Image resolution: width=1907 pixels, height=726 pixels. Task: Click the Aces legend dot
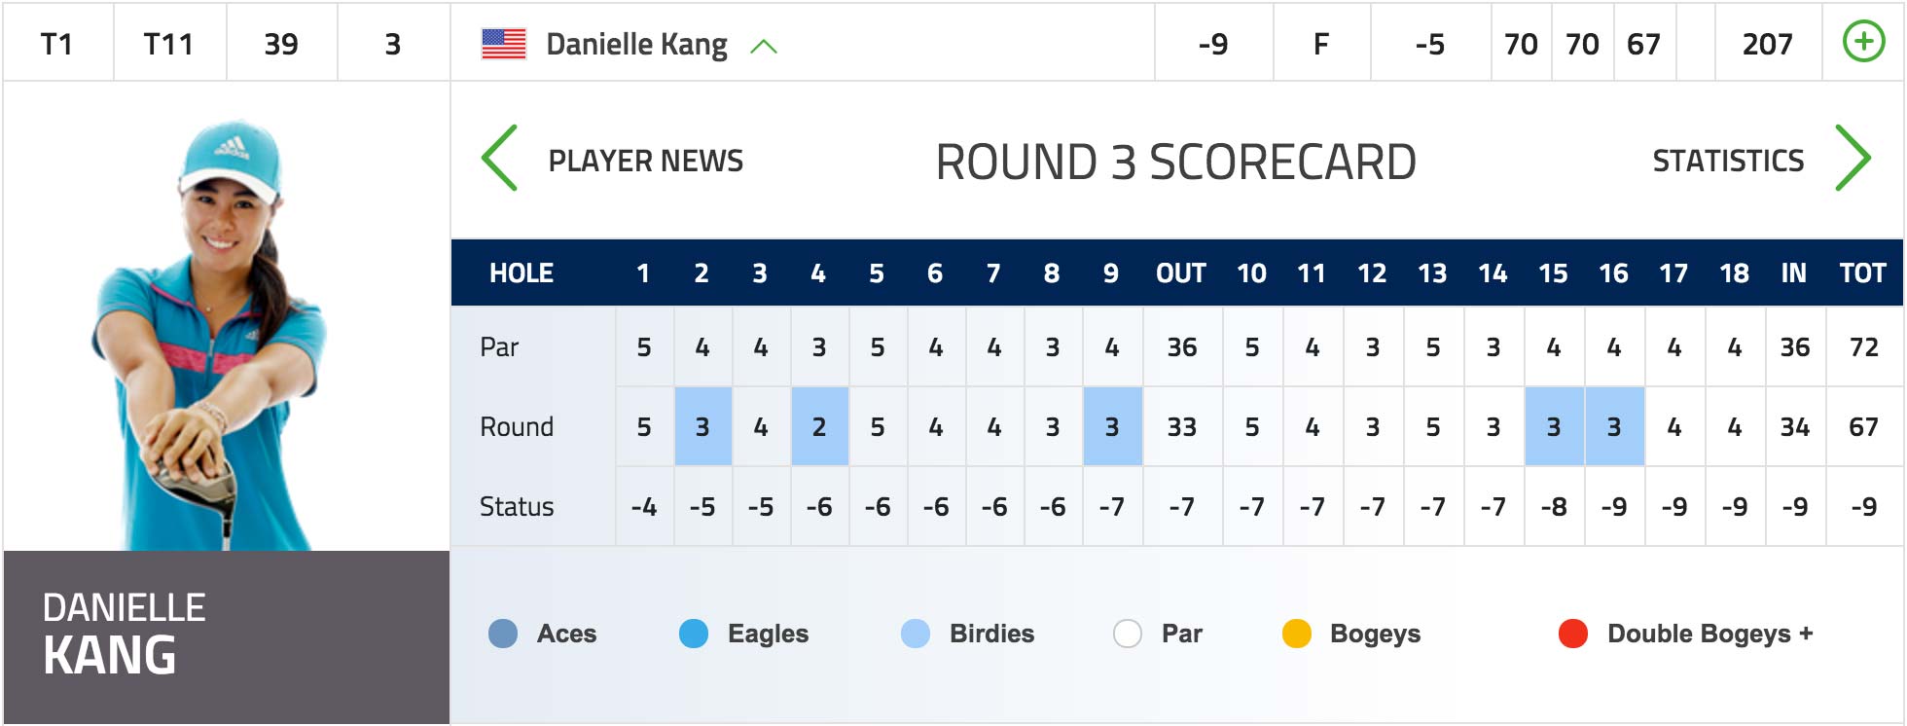point(503,634)
